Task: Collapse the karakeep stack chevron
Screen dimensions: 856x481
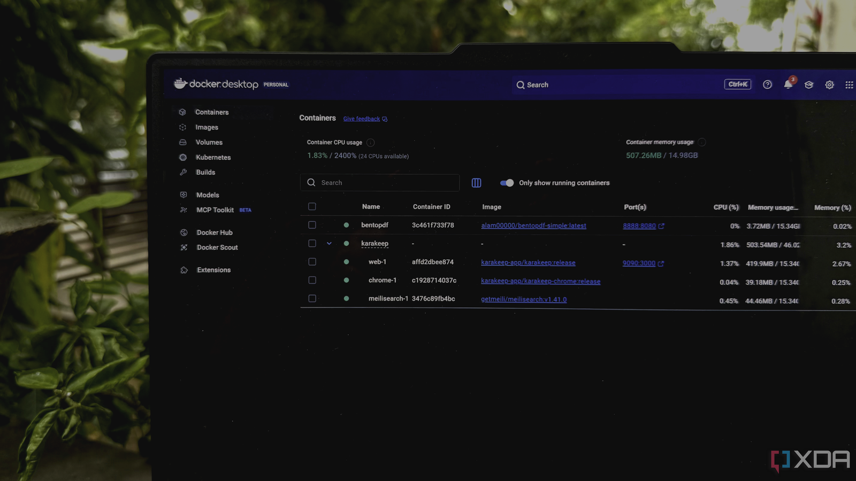Action: (329, 243)
